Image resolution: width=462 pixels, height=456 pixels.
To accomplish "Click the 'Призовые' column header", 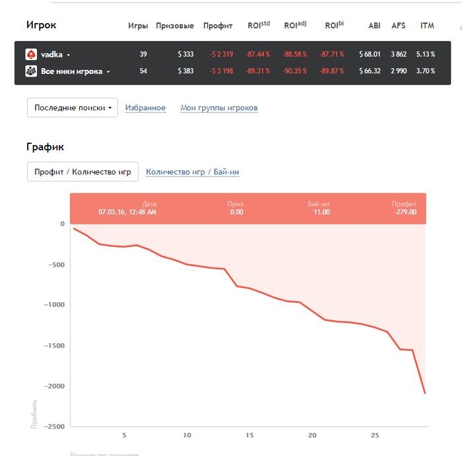I will [x=175, y=26].
